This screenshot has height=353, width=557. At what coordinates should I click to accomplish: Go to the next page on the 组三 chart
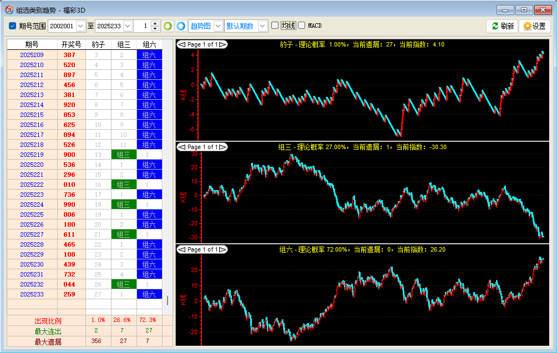pos(223,147)
